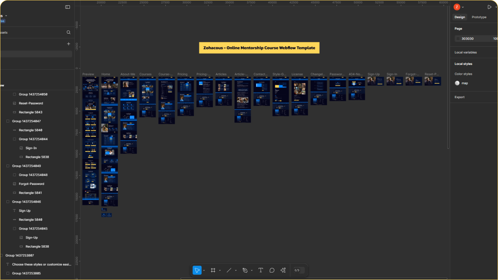498x280 pixels.
Task: Select the Line shape tool
Action: (x=229, y=270)
